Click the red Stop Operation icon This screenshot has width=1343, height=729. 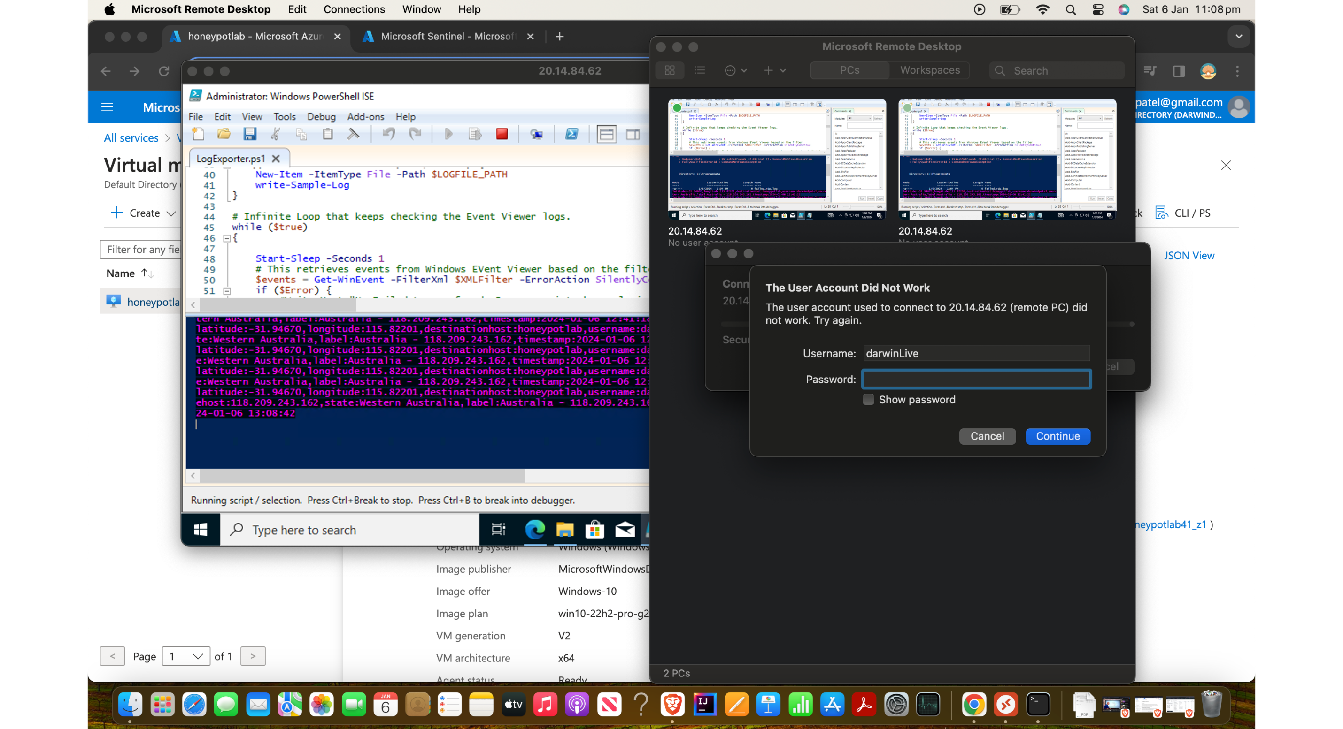[x=502, y=134]
